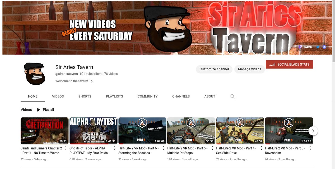The image size is (335, 169).
Task: Click the Manage videos button
Action: 250,69
